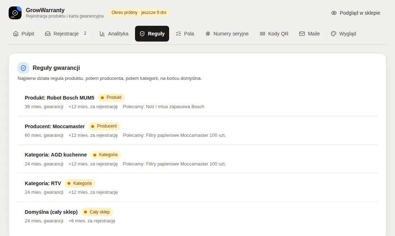The image size is (395, 236).
Task: Open rule 'Kategoria: AGD kuchenne'
Action: (x=198, y=159)
